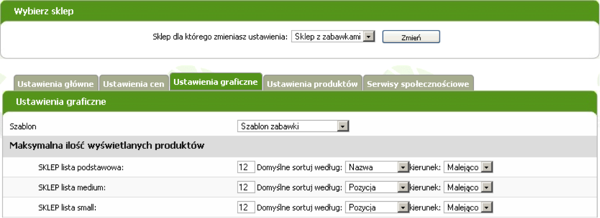Switch to the 'Ustawienia główne' tab
The width and height of the screenshot is (600, 218).
pos(56,84)
